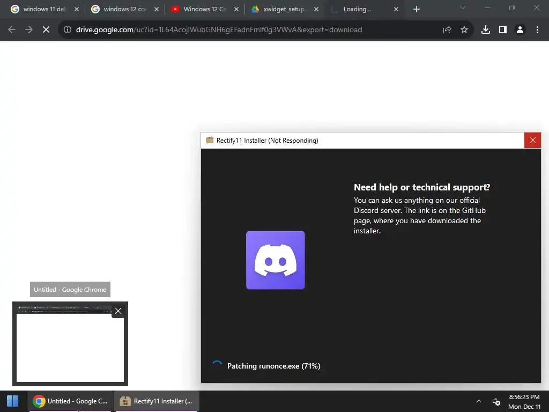The height and width of the screenshot is (412, 549).
Task: Close the Rectify11 Installer window
Action: pyautogui.click(x=532, y=140)
